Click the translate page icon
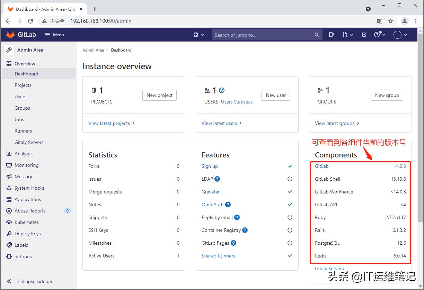This screenshot has width=424, height=290. click(380, 21)
